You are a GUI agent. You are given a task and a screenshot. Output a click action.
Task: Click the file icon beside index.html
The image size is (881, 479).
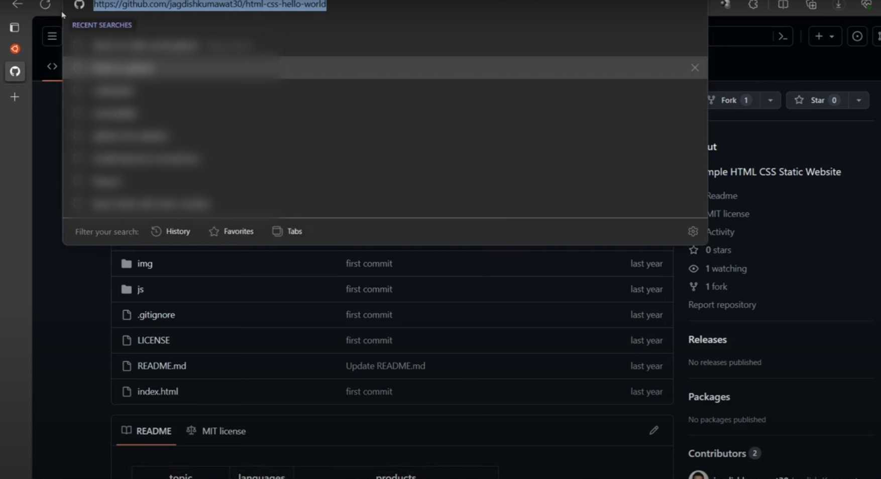[x=127, y=392]
